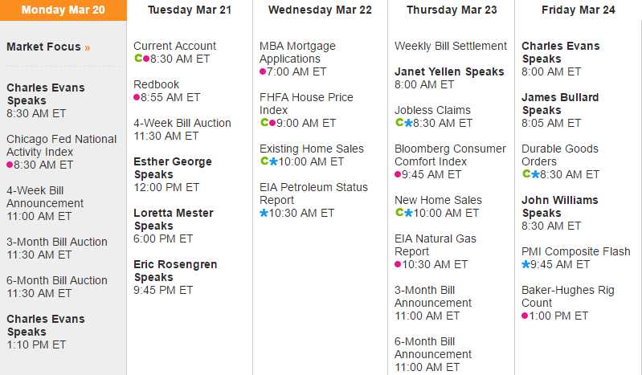Screen dimensions: 642x375
Task: View the MBA Mortgage Applications report
Action: 297,52
